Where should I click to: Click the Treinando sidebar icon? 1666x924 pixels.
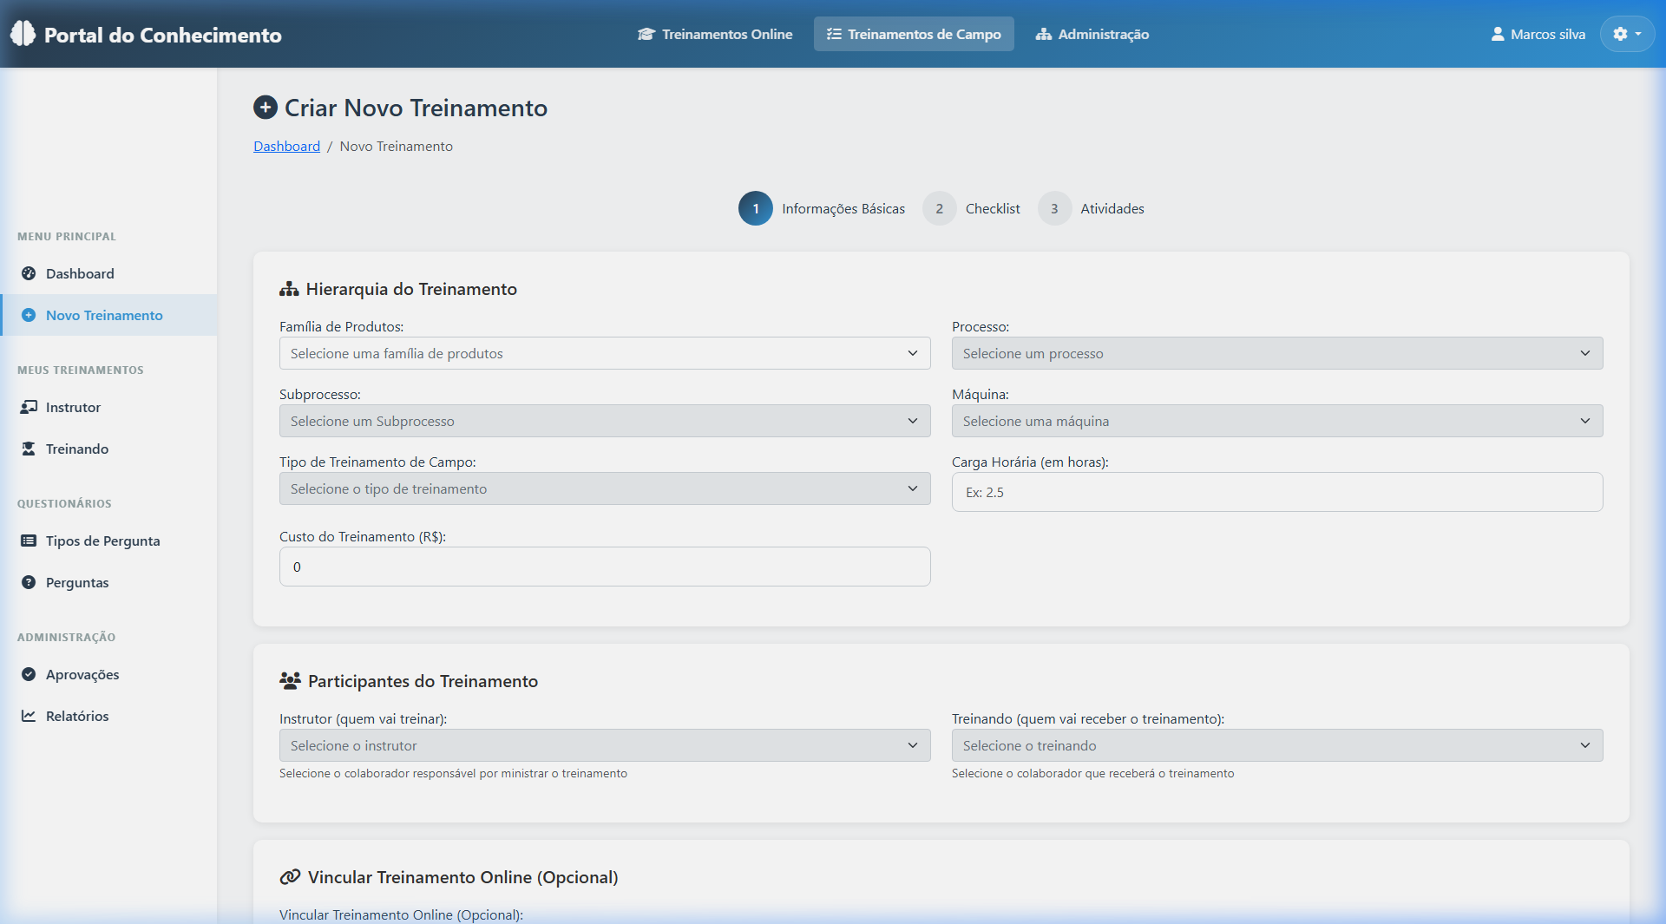pyautogui.click(x=29, y=449)
